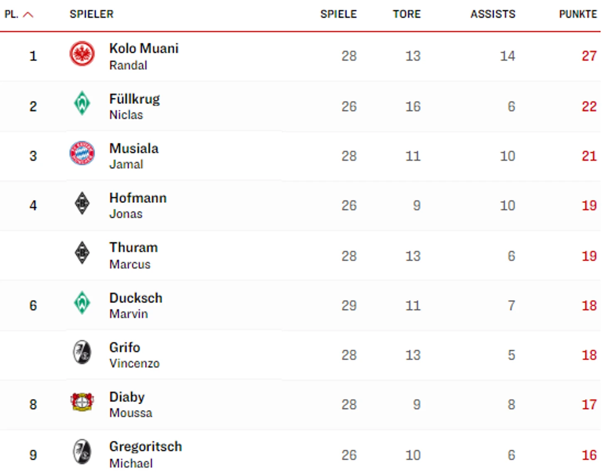Click the Gladbach diamond logo next to Hofmann

(82, 203)
